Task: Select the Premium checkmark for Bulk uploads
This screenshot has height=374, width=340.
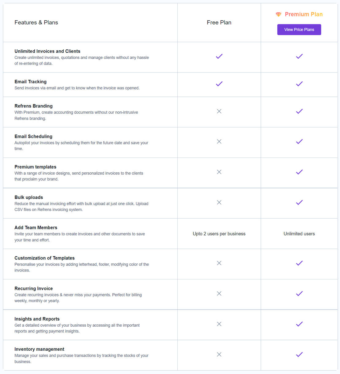Action: click(x=299, y=202)
